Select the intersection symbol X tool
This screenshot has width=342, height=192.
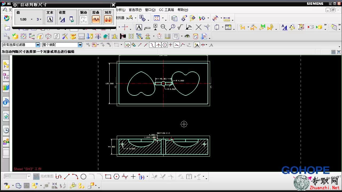[199, 27]
